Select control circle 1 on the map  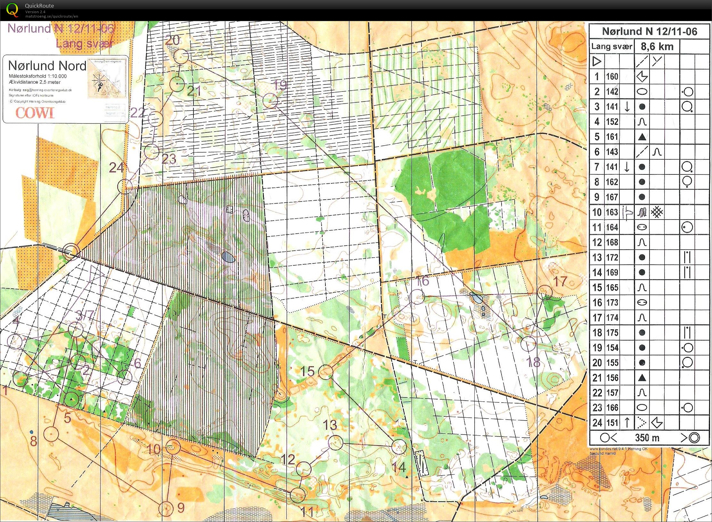coord(20,379)
